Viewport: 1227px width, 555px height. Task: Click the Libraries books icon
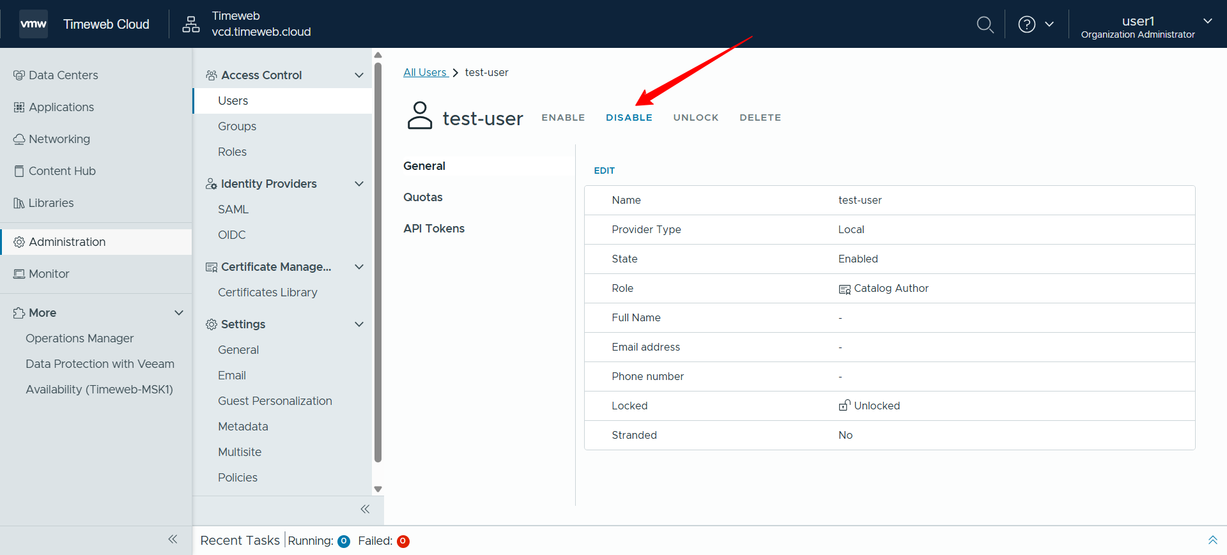[19, 203]
